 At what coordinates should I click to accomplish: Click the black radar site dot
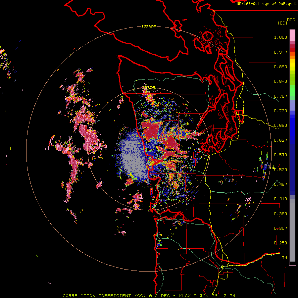point(148,150)
